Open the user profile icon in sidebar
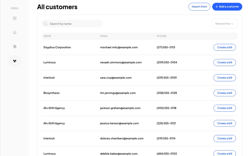250x156 pixels. pos(15,33)
